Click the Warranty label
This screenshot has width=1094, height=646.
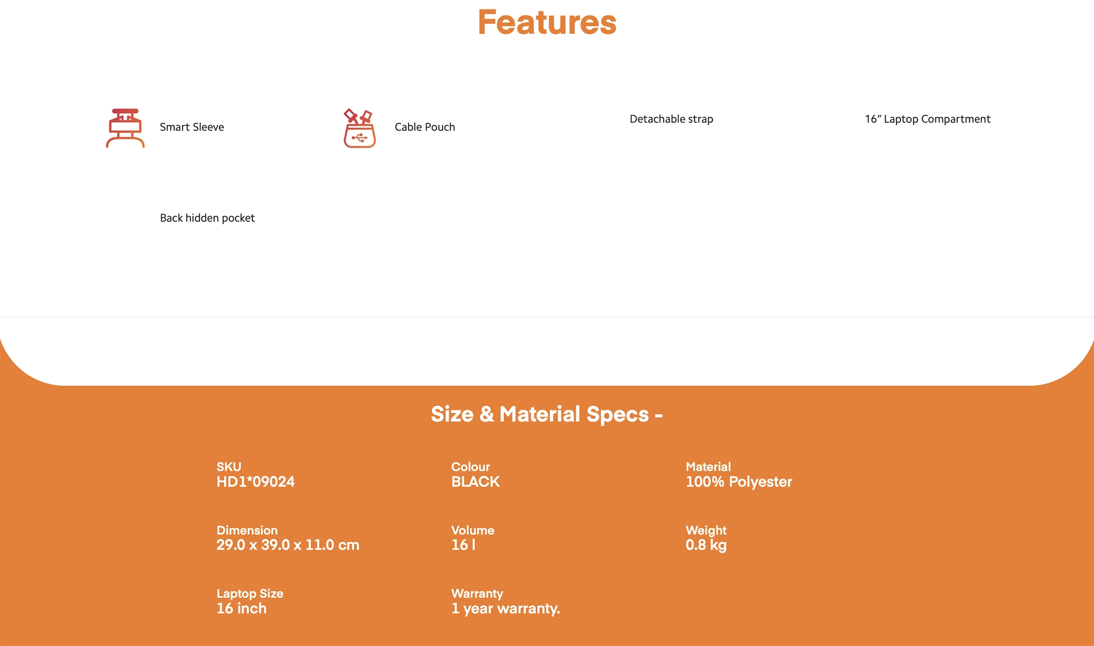pyautogui.click(x=477, y=593)
